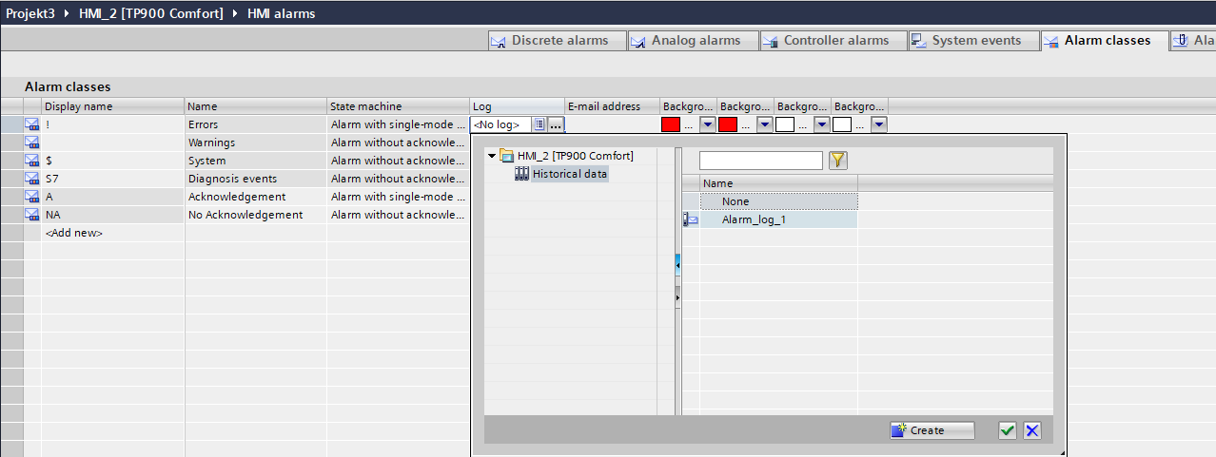
Task: Switch to the Analog alarms tab
Action: point(692,41)
